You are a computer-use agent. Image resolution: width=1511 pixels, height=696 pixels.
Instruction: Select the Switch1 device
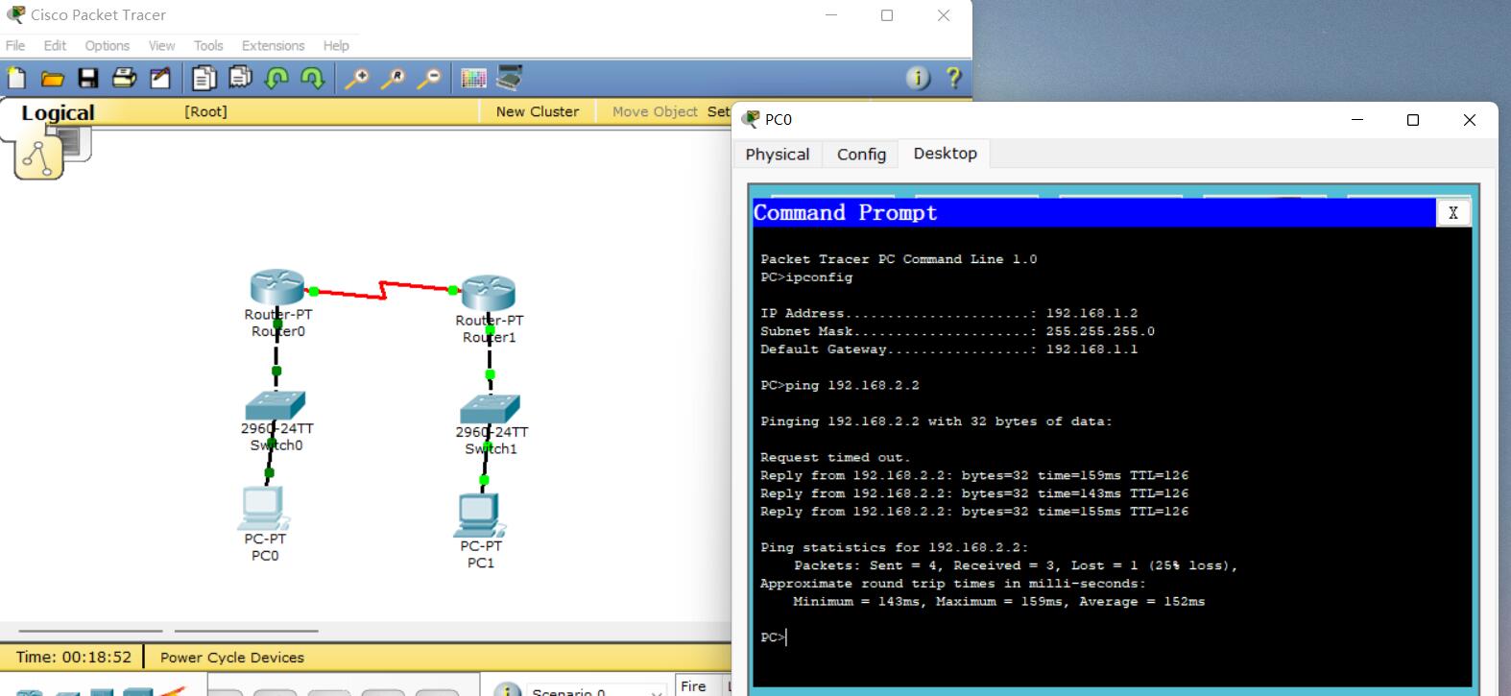coord(490,409)
